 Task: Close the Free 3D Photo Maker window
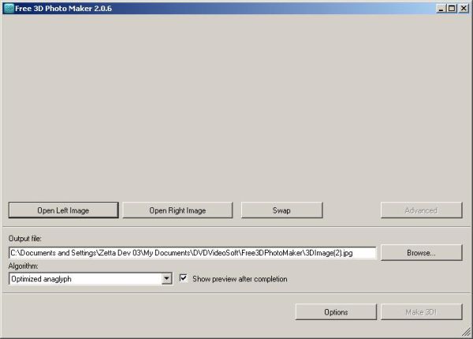464,8
